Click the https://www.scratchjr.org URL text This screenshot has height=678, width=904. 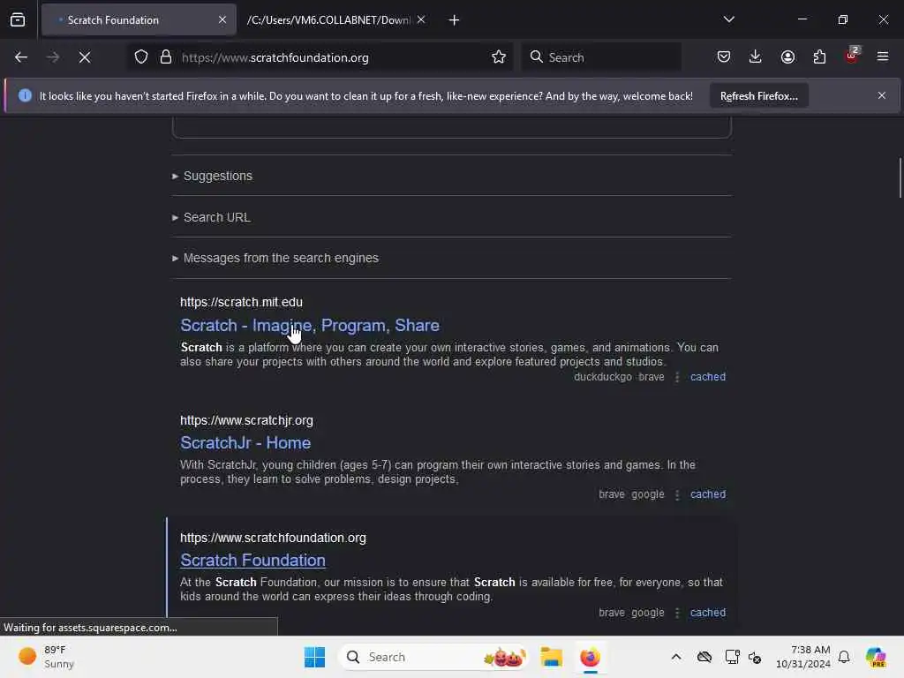point(247,420)
